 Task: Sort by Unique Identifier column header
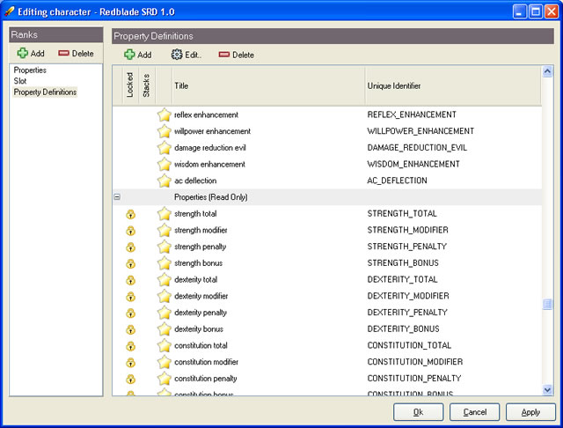[452, 85]
